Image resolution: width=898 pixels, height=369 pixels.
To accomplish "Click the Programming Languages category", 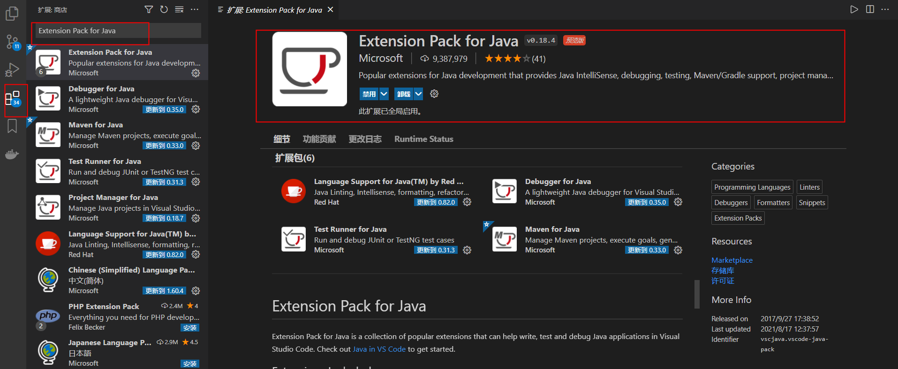I will coord(752,187).
